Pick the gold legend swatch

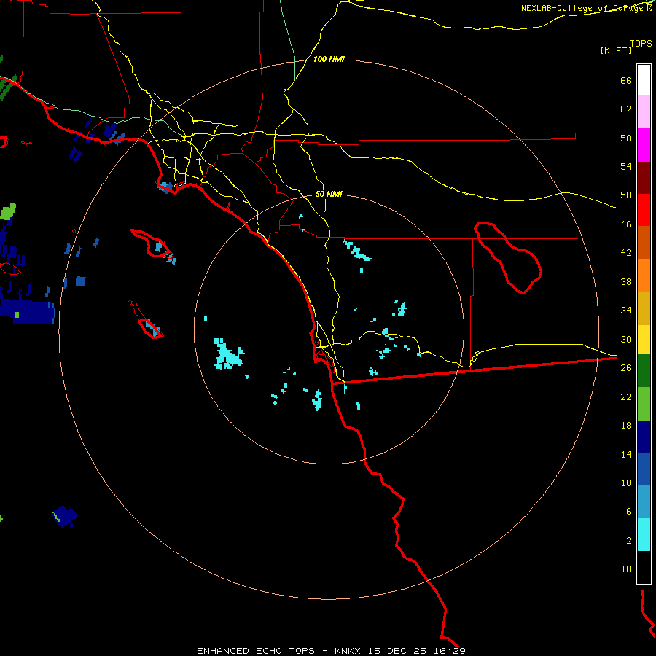[644, 308]
